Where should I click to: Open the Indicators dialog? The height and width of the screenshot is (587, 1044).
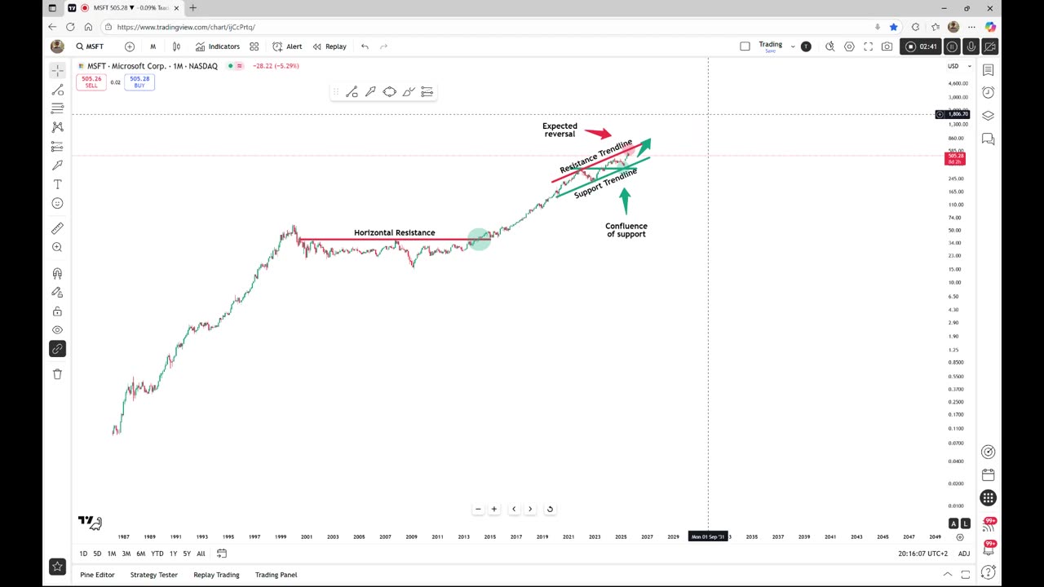click(218, 46)
